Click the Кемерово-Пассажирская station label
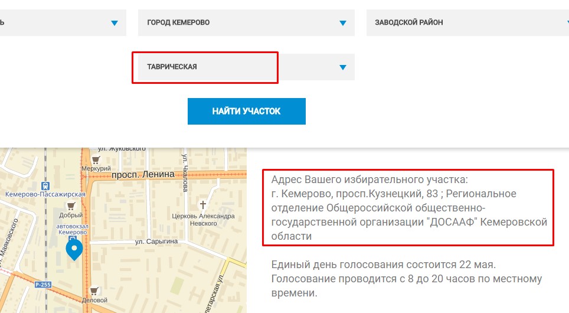 pyautogui.click(x=45, y=194)
